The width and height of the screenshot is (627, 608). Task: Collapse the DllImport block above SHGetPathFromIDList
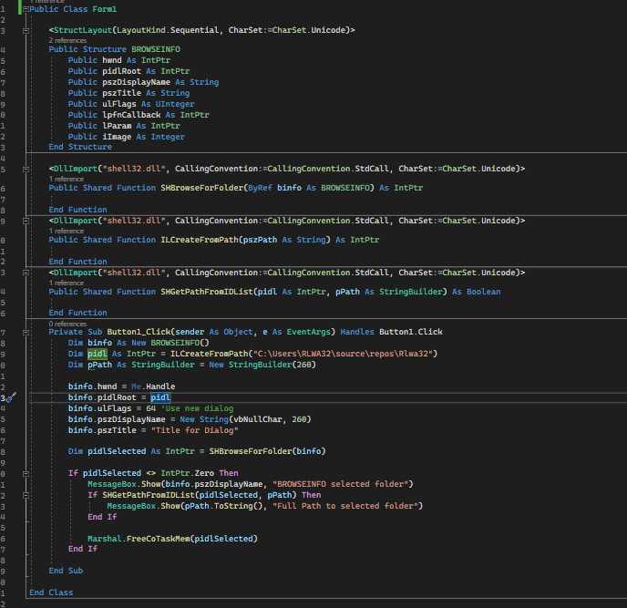[x=26, y=273]
